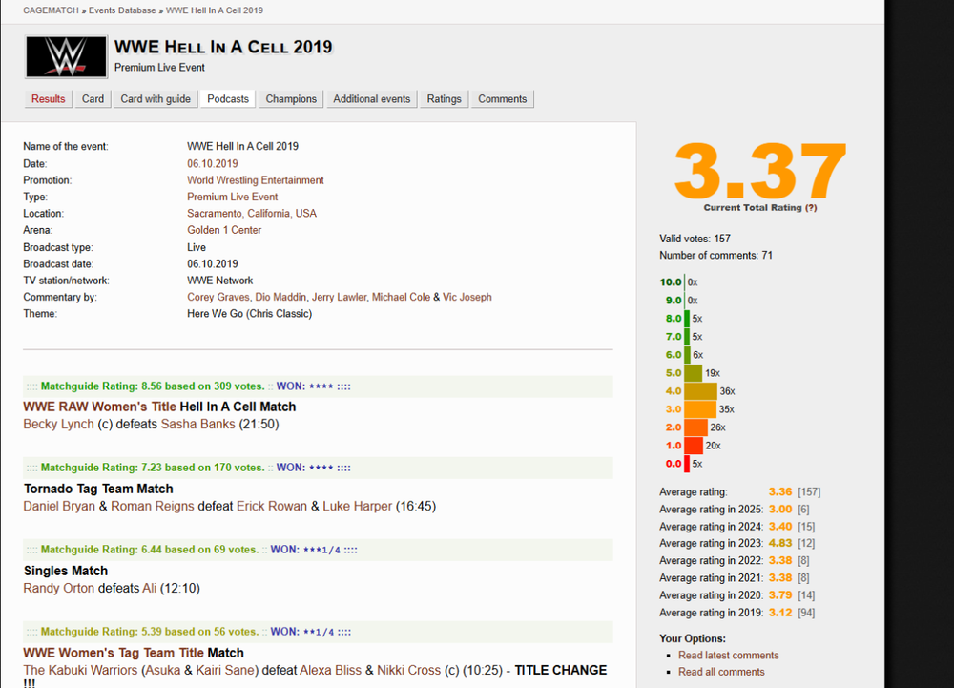Click the Randy Orton wrestler link
Viewport: 954px width, 688px height.
pos(58,588)
